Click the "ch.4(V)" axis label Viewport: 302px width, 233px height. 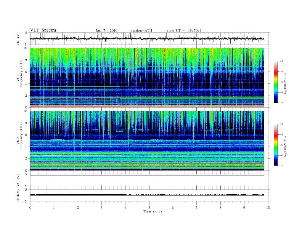18,195
